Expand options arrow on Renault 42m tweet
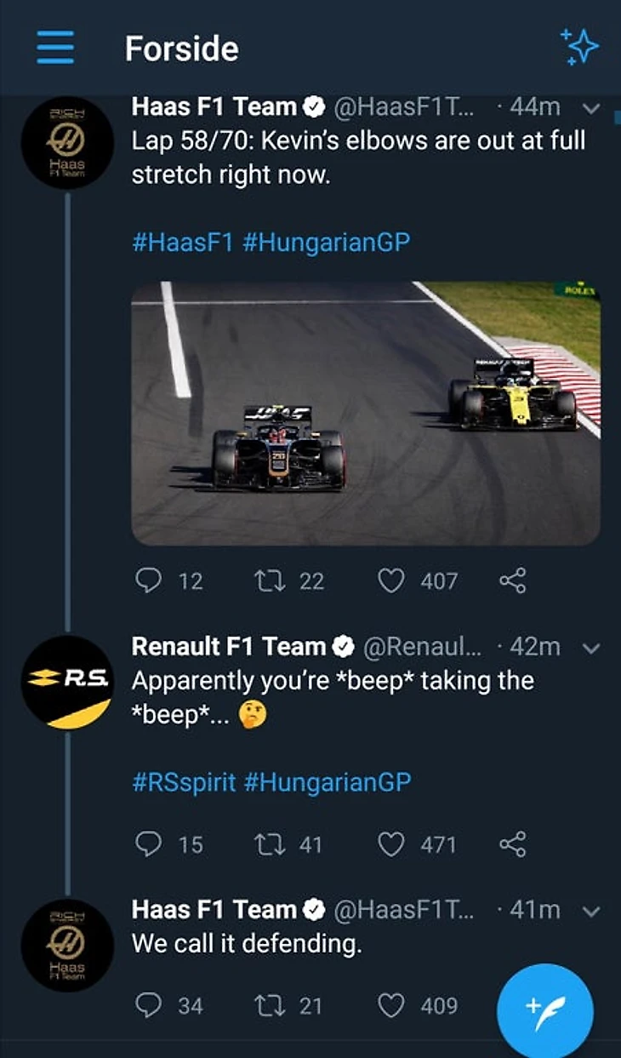The width and height of the screenshot is (621, 1058). point(593,648)
